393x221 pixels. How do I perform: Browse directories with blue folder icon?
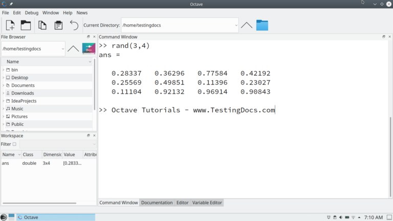[262, 25]
